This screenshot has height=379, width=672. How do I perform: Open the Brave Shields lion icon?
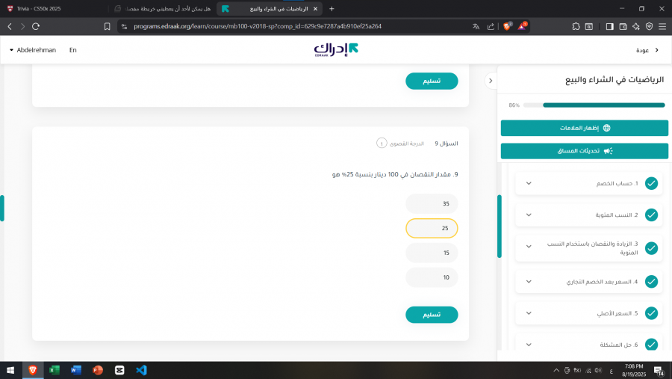pos(507,26)
